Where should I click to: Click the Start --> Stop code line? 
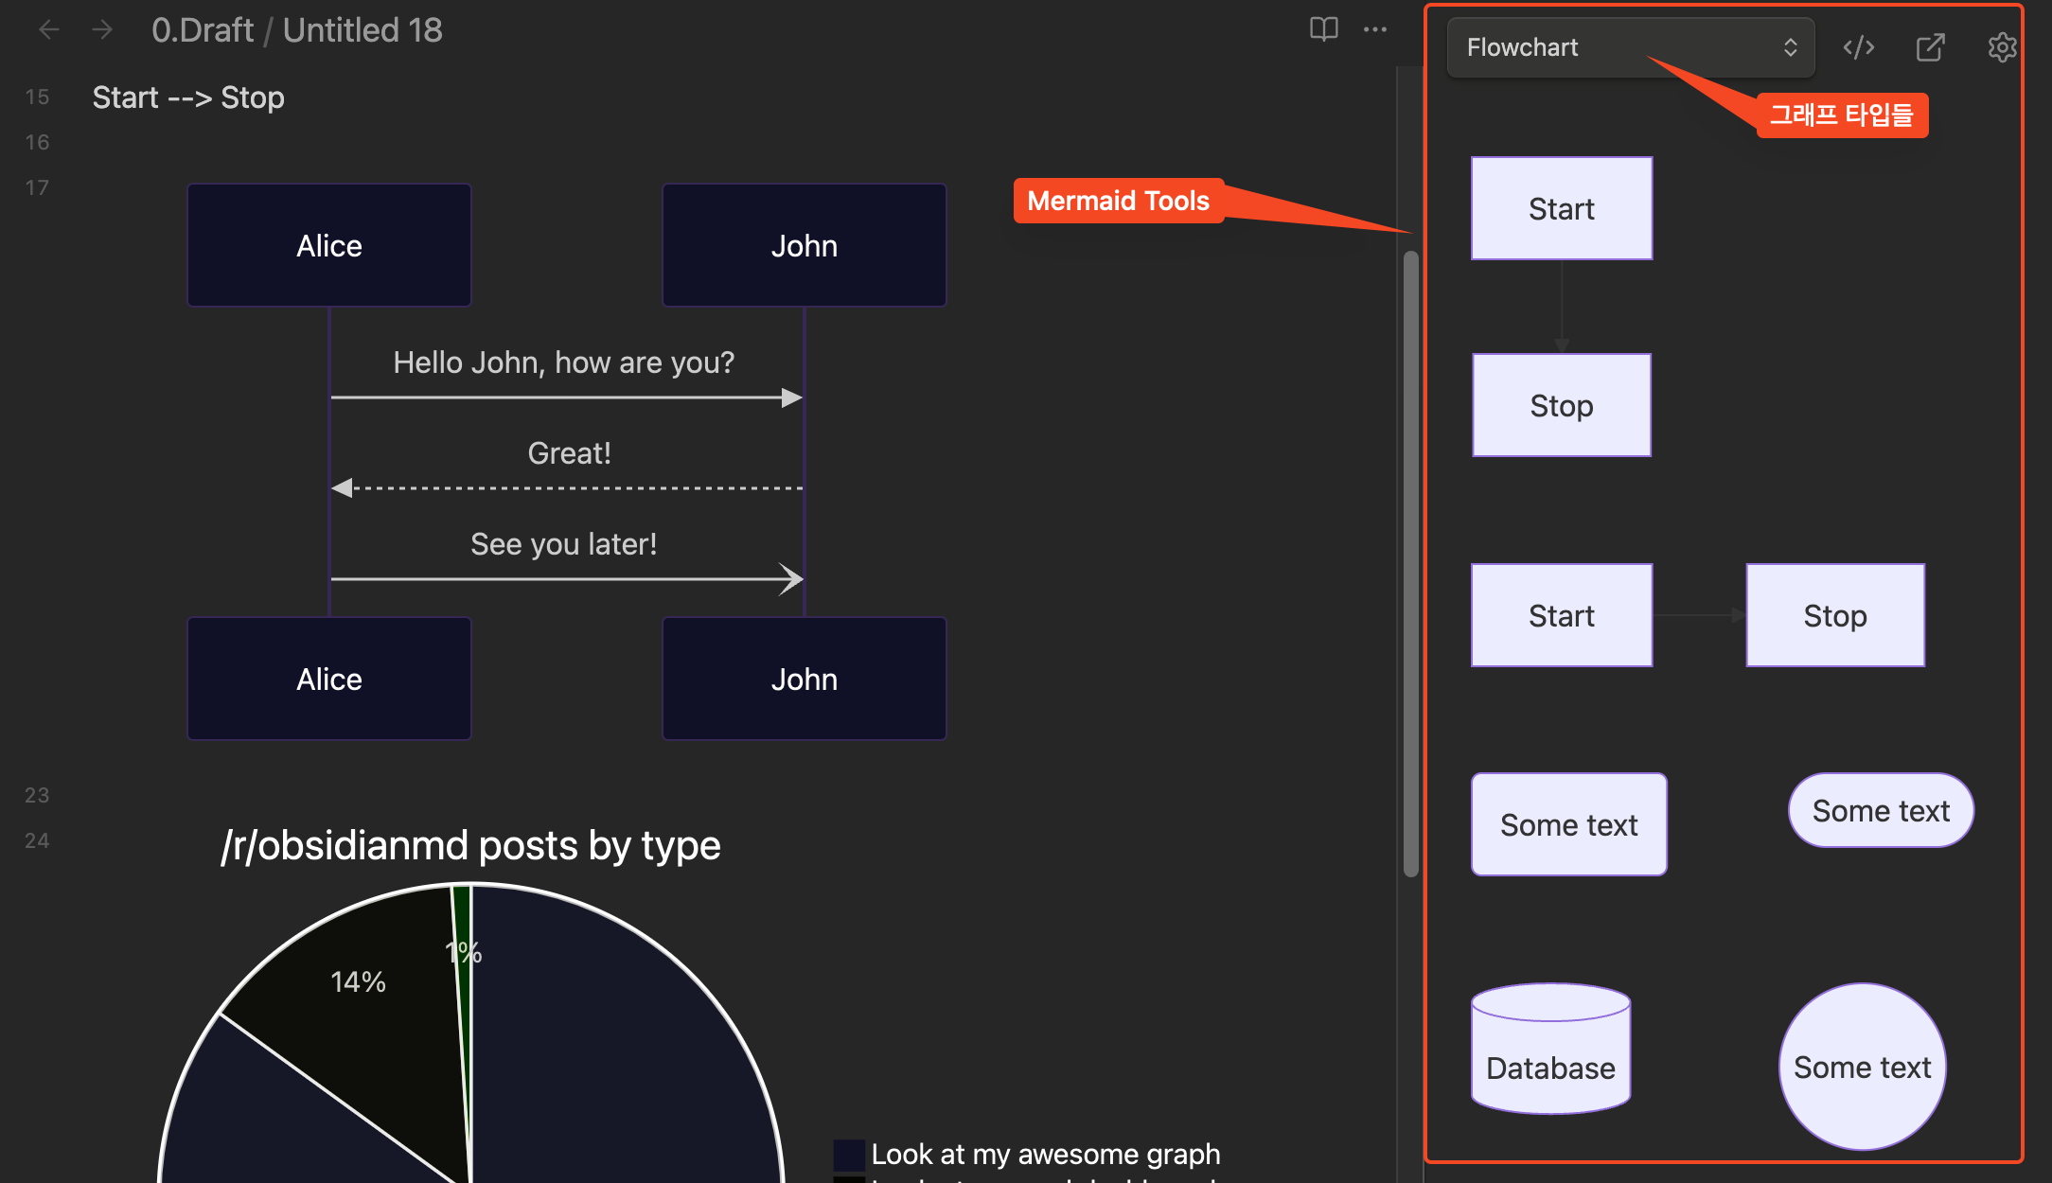click(188, 97)
